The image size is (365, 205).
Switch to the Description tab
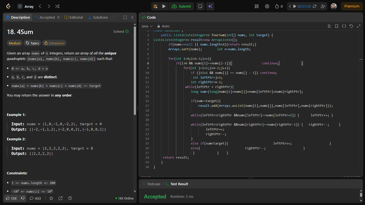pos(18,17)
